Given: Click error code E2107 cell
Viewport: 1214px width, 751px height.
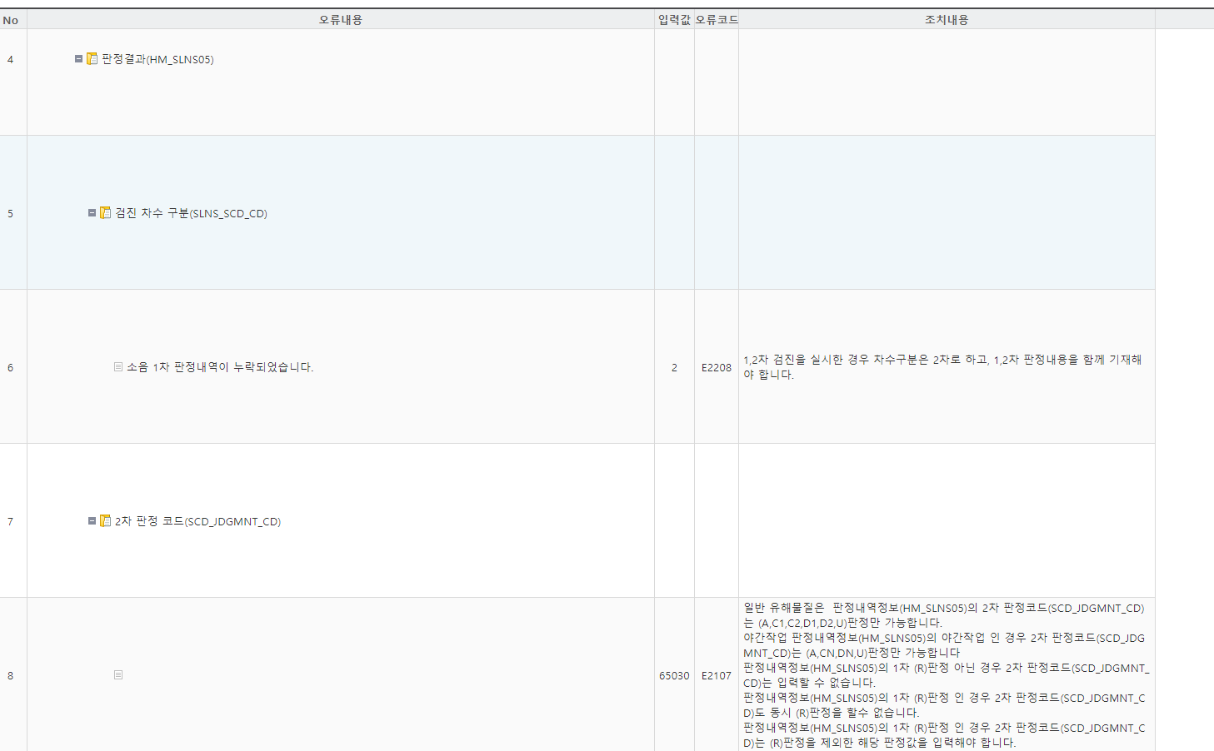Looking at the screenshot, I should [717, 675].
